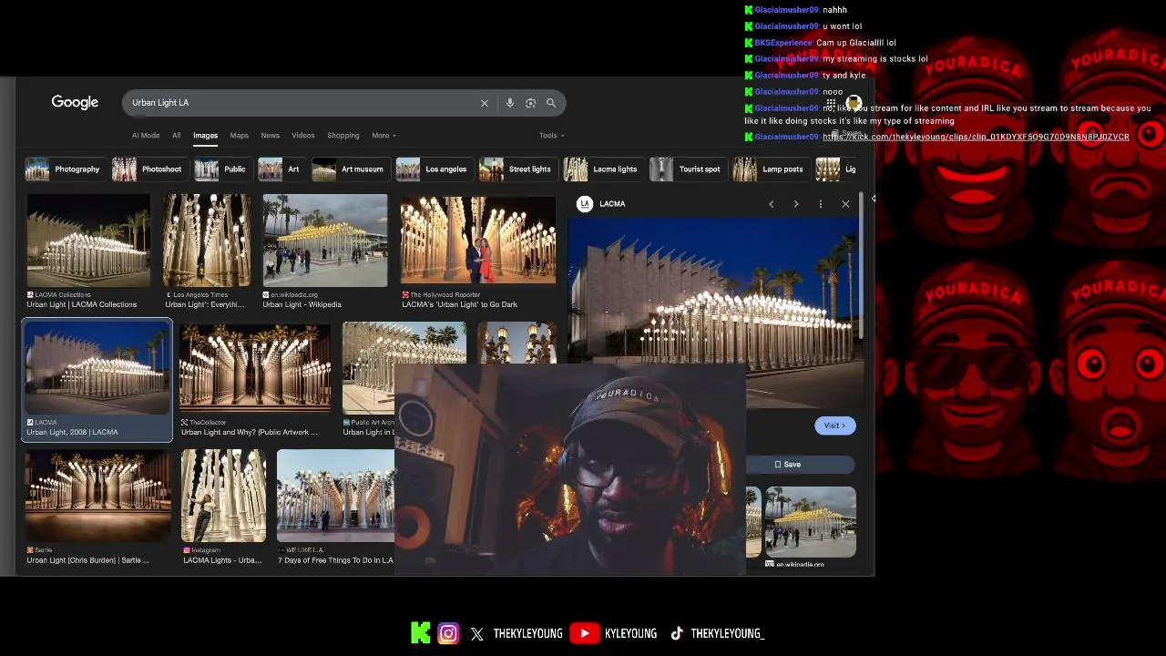The height and width of the screenshot is (656, 1166).
Task: Open TheCollector Urban Light and Why image
Action: pos(255,368)
